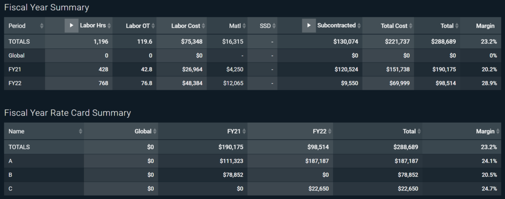Screen dimensions: 505x199
Task: Sort the SSD column
Action: (274, 26)
